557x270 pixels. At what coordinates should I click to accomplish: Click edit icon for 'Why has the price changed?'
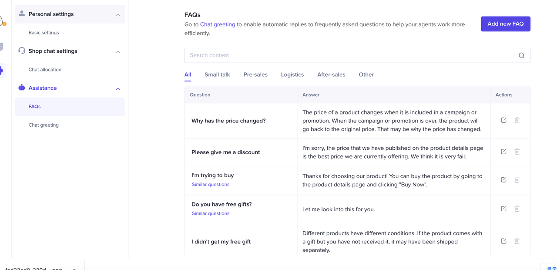[503, 120]
